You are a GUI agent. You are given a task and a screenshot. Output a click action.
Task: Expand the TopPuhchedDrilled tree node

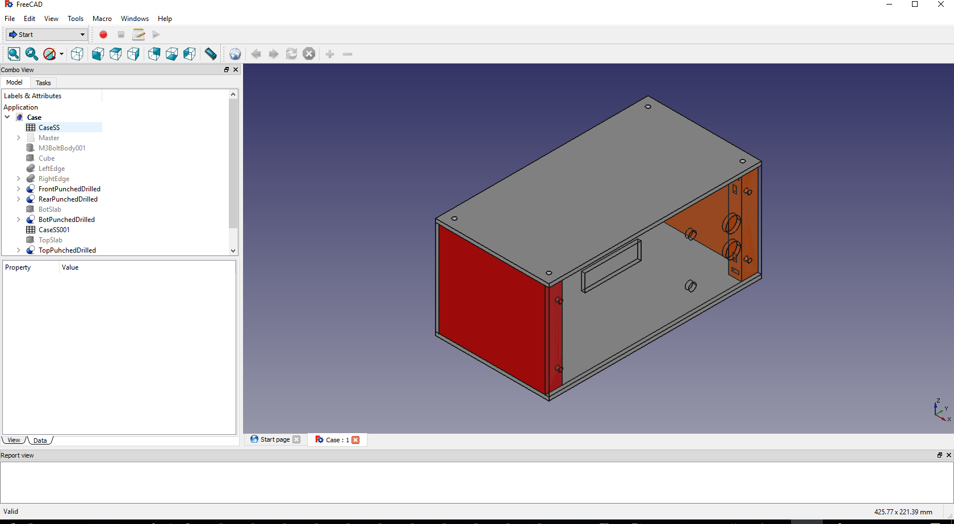(19, 250)
